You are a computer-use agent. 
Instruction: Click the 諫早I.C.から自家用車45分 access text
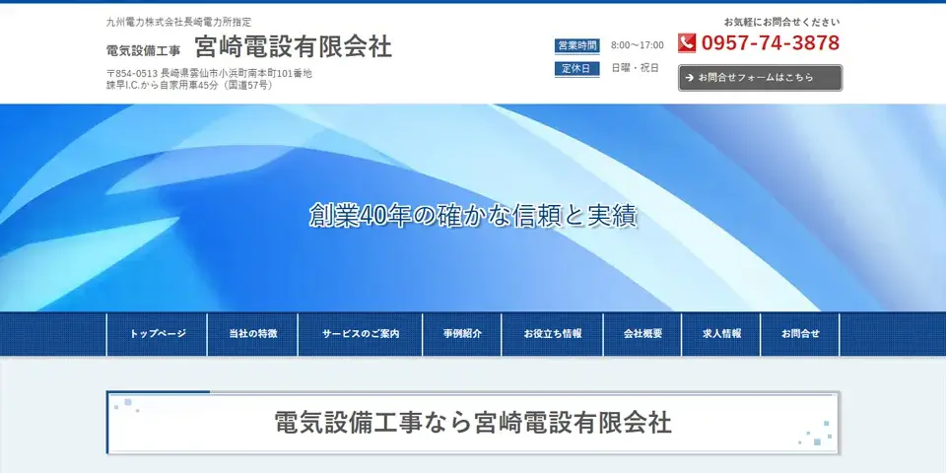point(189,85)
